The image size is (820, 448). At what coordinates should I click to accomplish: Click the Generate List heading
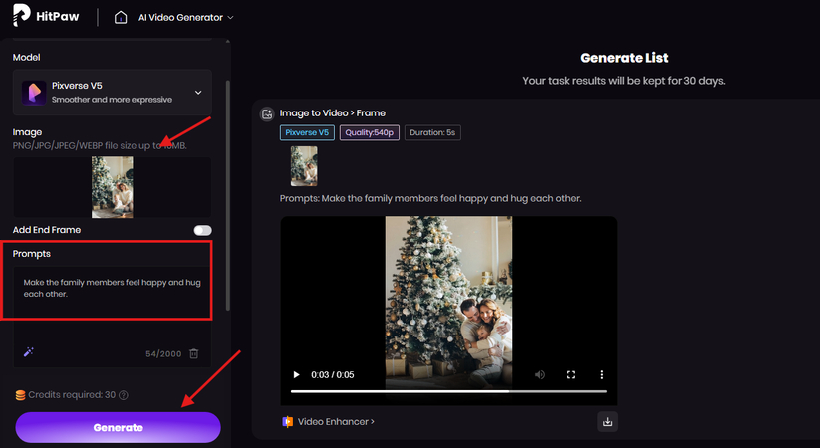click(x=624, y=58)
